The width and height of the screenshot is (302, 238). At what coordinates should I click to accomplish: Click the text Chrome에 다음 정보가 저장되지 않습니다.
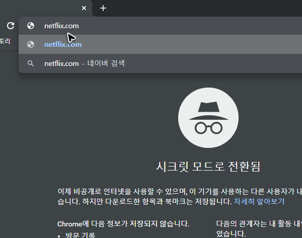123,224
